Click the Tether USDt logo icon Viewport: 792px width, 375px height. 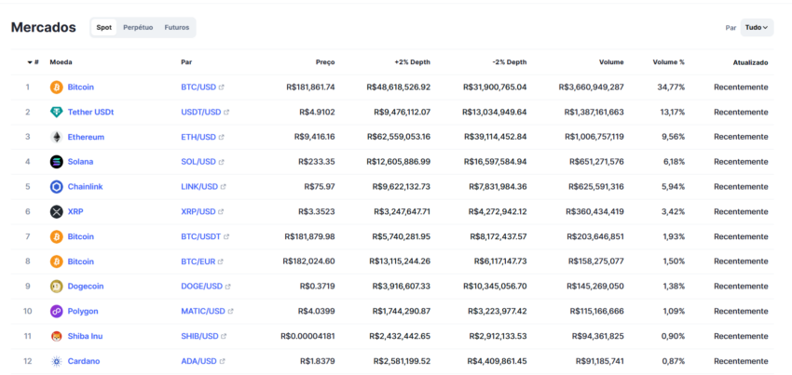57,112
